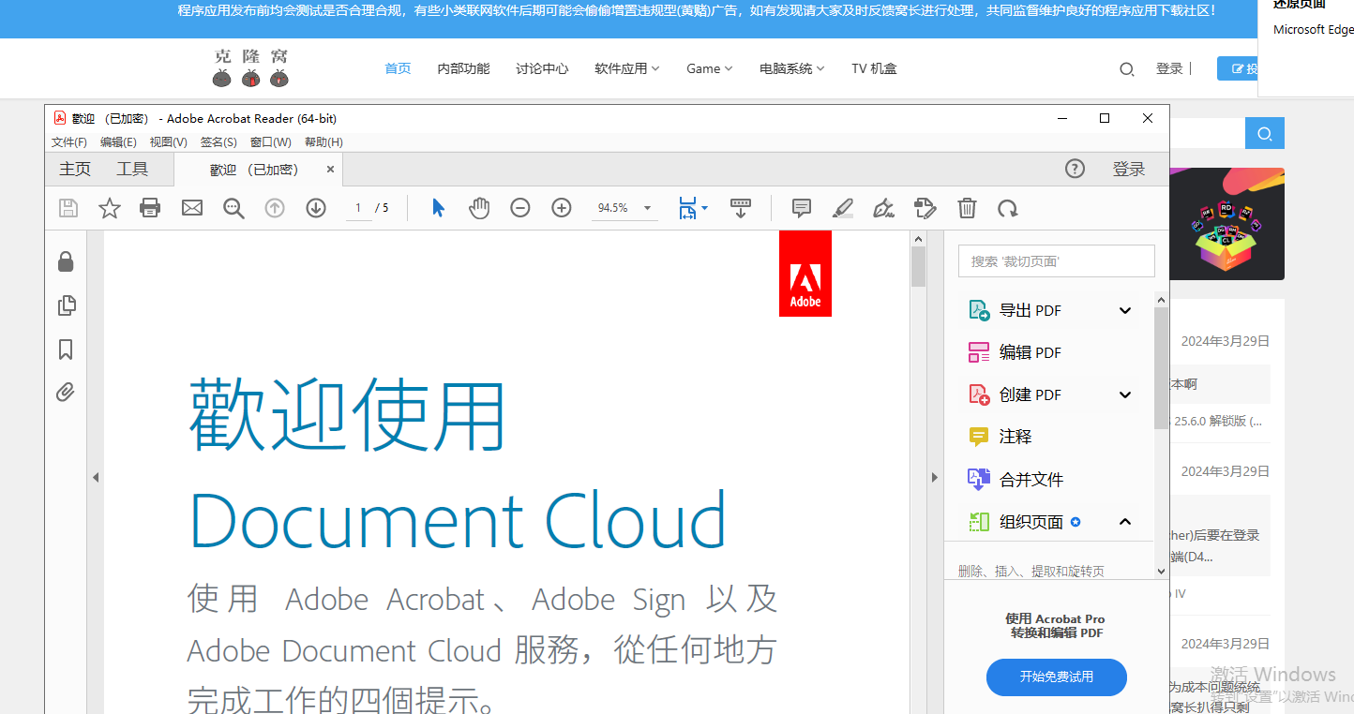This screenshot has width=1354, height=714.
Task: Click 登录 link on website header
Action: pos(1169,68)
